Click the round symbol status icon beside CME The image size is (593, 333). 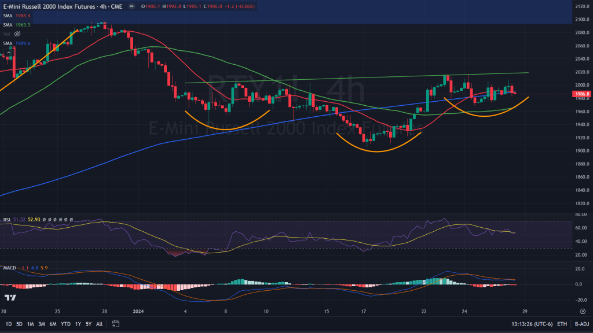(131, 5)
